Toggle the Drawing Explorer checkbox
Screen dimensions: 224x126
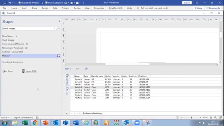[x=47, y=2]
